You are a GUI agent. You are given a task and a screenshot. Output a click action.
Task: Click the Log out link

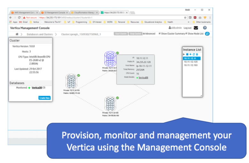point(187,28)
